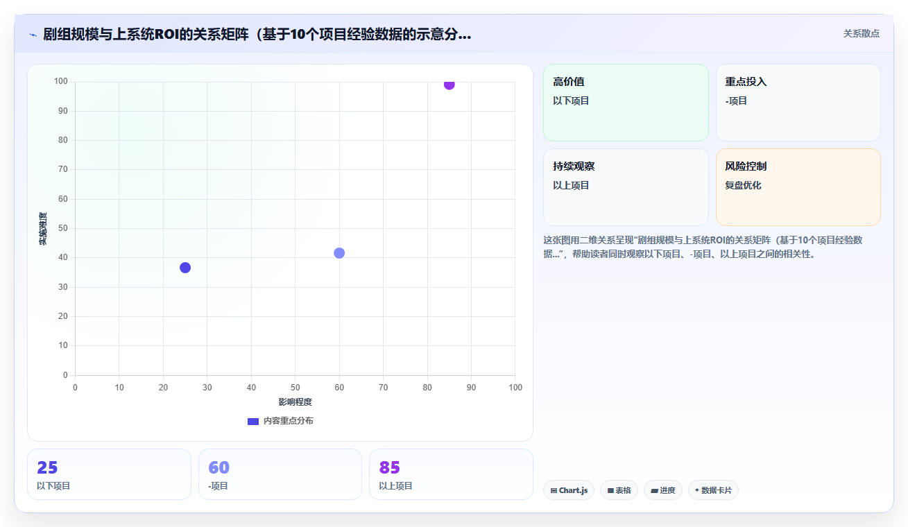Click the 影响程度 x-axis label
908x527 pixels.
(x=295, y=402)
